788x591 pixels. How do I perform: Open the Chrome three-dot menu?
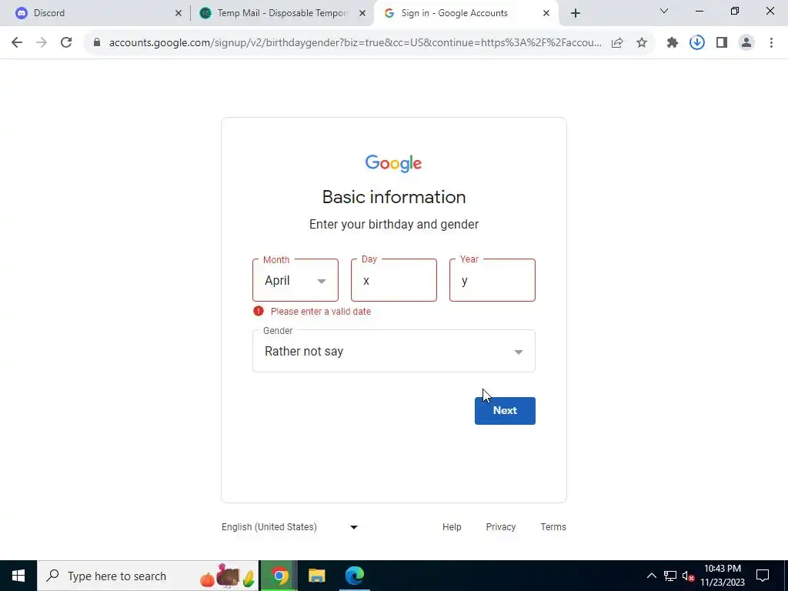click(771, 43)
